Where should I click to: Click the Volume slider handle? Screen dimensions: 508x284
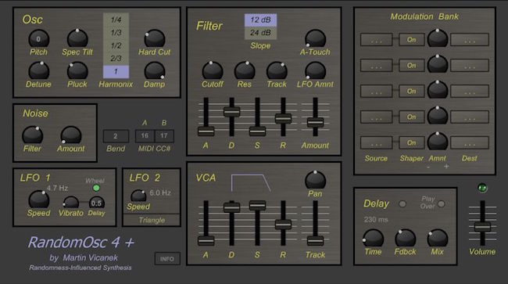coord(482,227)
